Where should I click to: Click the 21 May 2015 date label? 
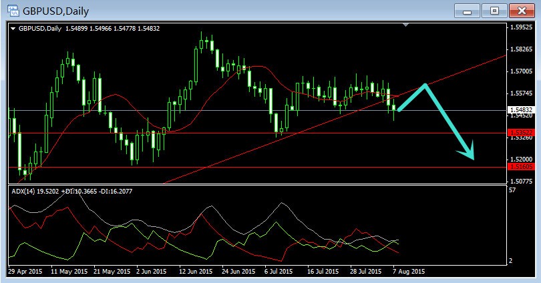[112, 271]
